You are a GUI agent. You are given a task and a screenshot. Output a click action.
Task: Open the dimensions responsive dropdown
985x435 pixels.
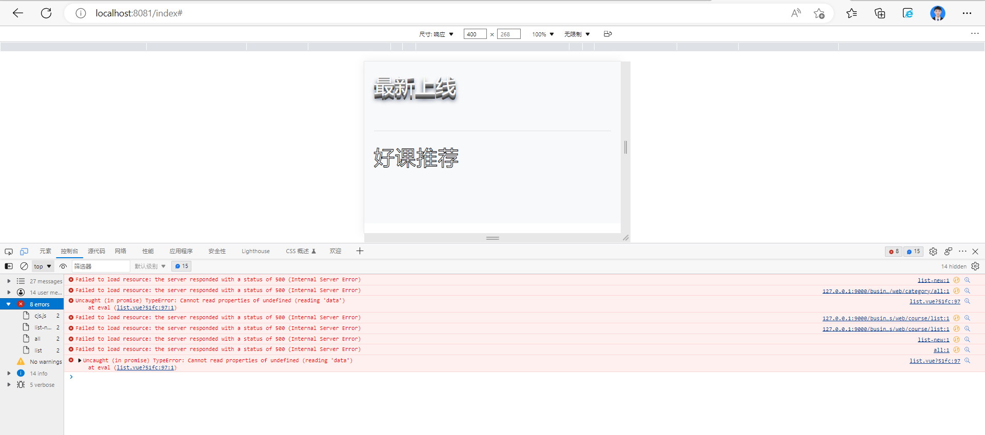(x=436, y=34)
